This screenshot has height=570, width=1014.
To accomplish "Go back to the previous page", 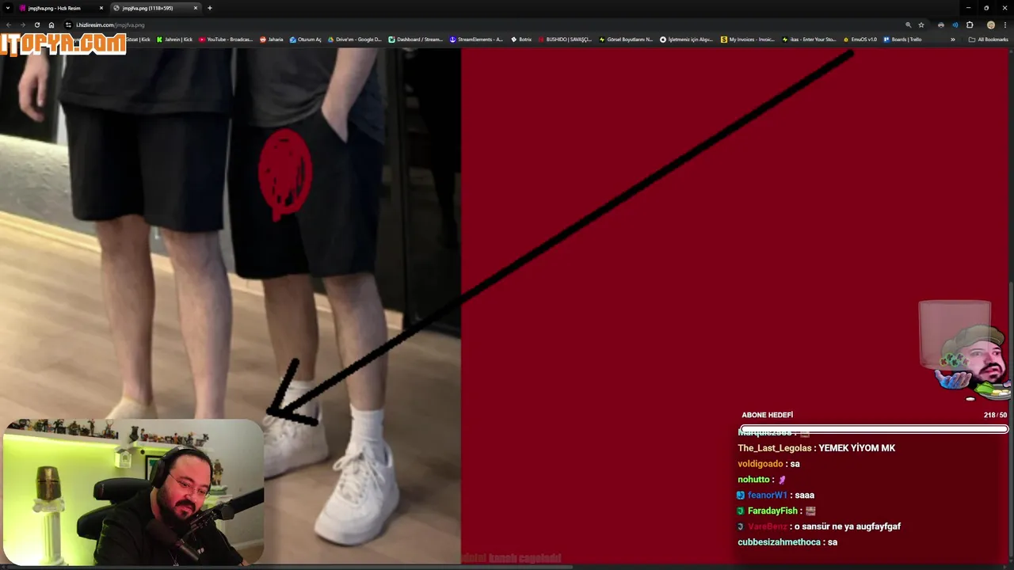I will pyautogui.click(x=9, y=25).
